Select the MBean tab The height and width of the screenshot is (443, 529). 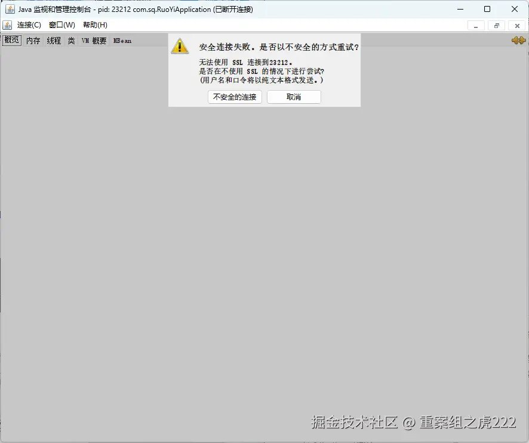[122, 40]
